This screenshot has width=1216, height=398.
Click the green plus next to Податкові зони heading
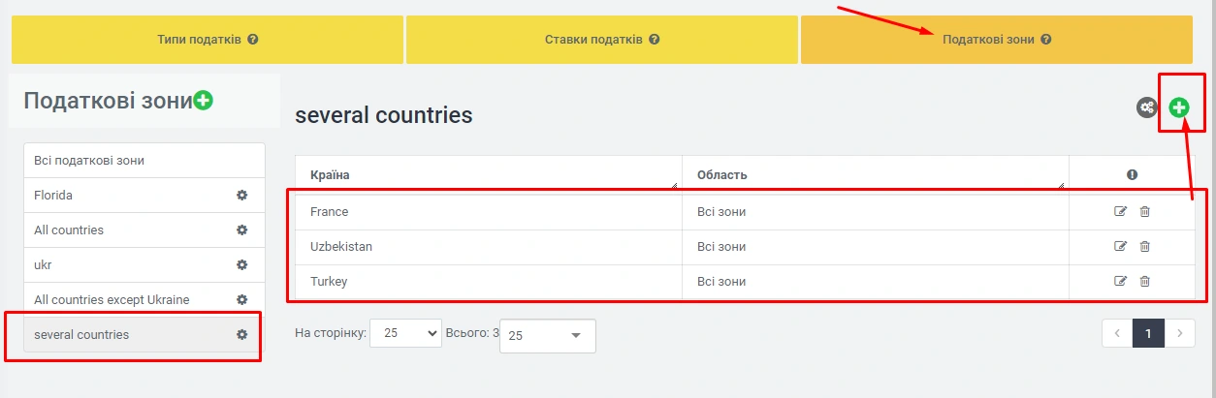coord(203,100)
